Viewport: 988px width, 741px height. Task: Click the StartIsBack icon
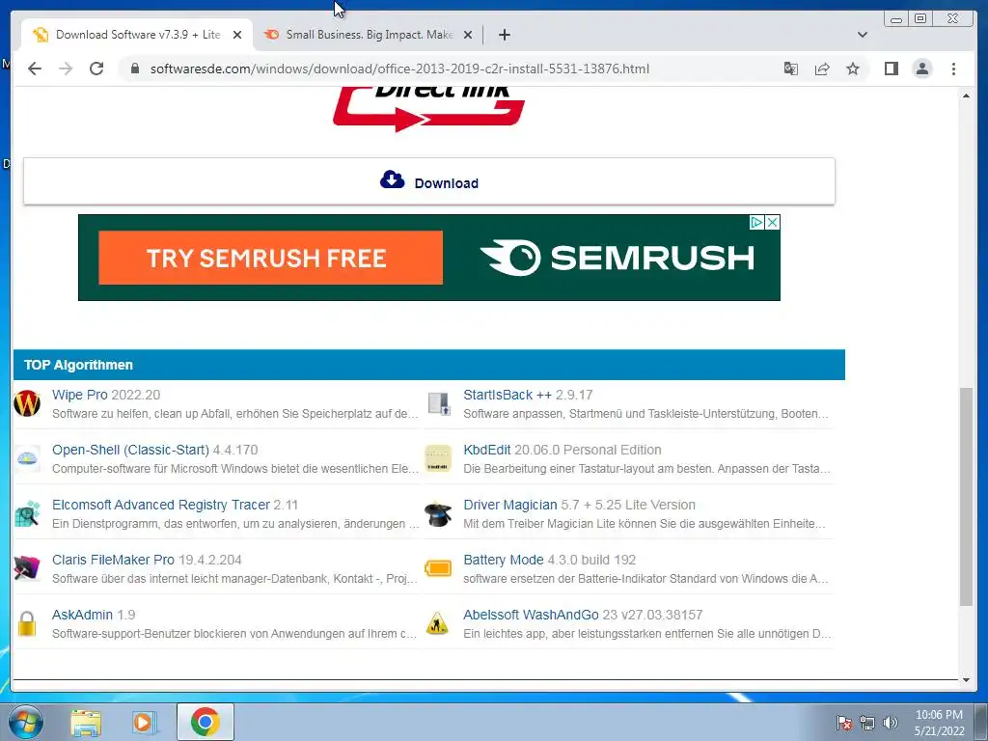[439, 404]
